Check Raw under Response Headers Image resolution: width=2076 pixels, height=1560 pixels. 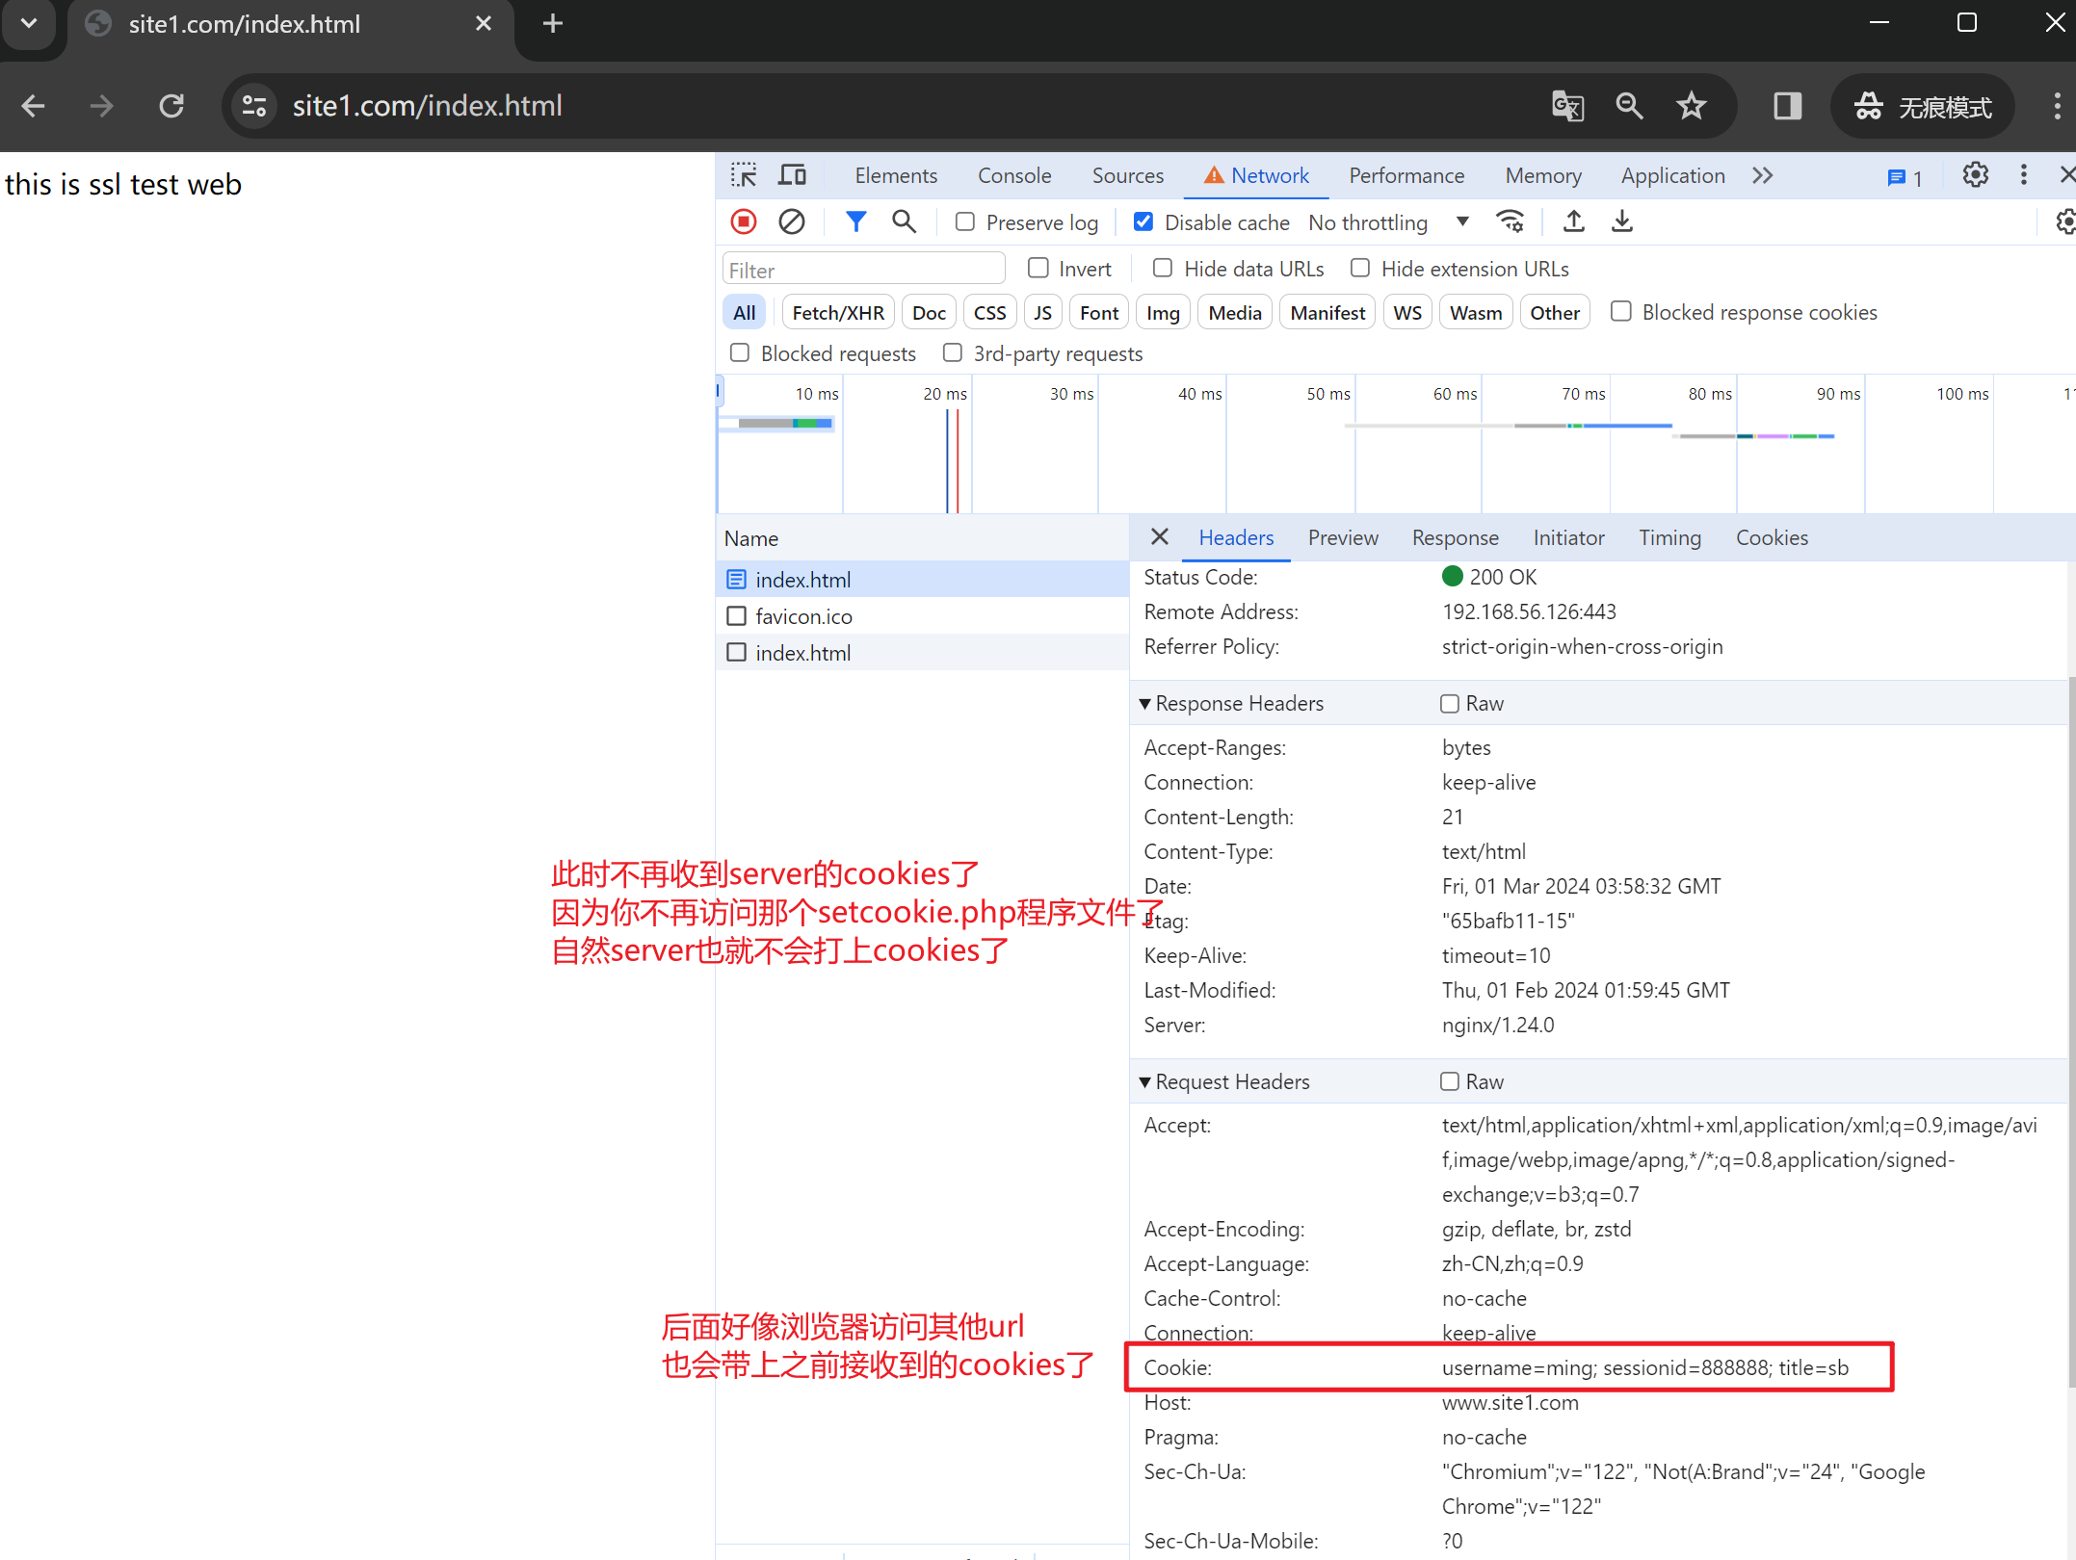coord(1449,704)
